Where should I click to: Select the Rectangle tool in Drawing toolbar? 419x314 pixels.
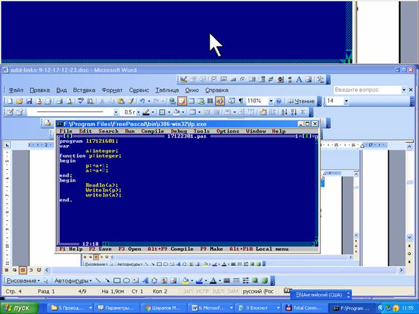pyautogui.click(x=117, y=280)
